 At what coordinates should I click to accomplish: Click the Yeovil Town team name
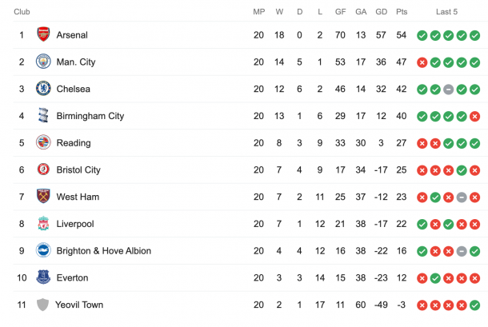coord(79,305)
